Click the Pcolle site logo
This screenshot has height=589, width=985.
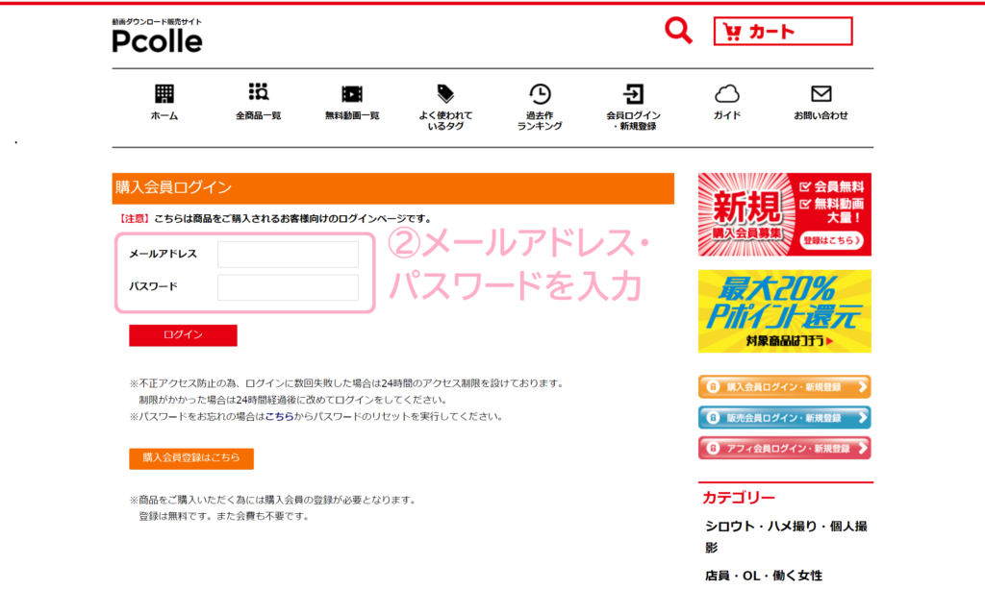[x=157, y=37]
